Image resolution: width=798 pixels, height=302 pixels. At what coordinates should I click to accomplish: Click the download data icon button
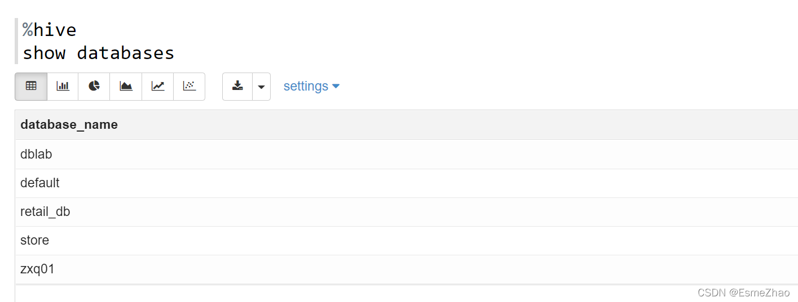coord(237,87)
